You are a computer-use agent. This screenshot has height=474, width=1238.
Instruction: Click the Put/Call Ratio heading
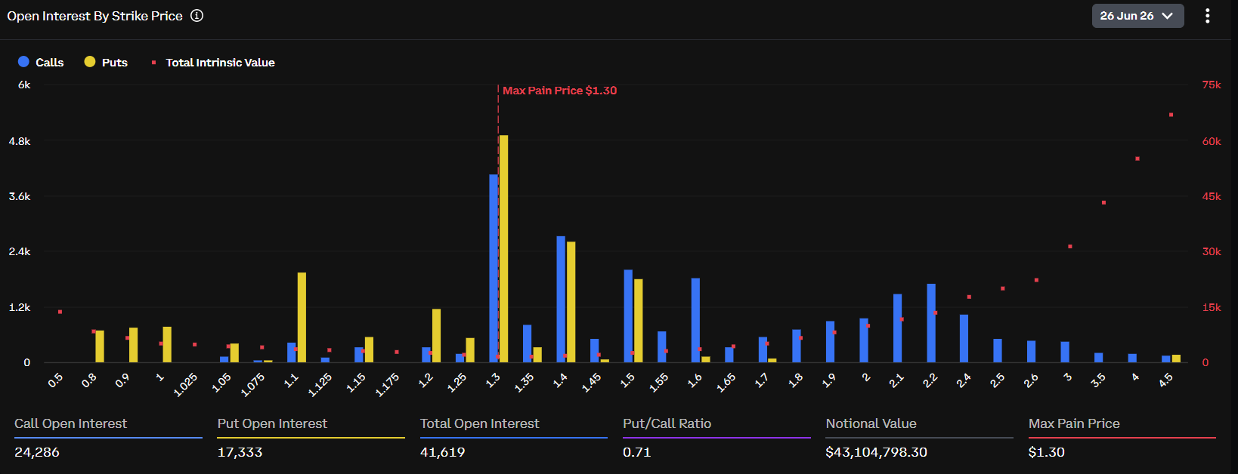pos(667,423)
